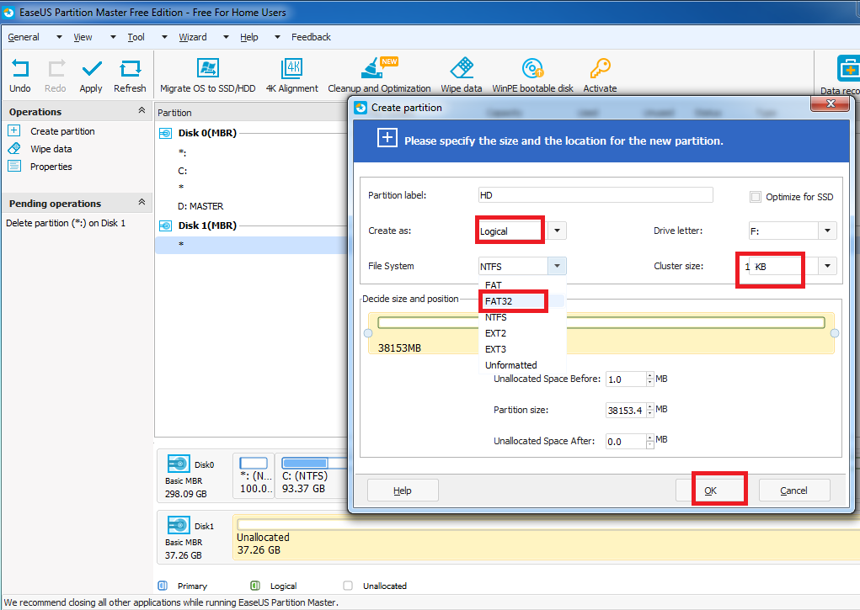Click the Partition size value field
Viewport: 860px width, 610px height.
click(x=626, y=410)
